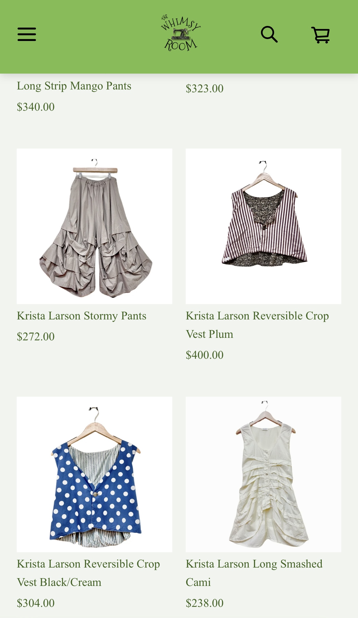The width and height of the screenshot is (358, 618).
Task: View striped Reversible Crop Vest Plum image
Action: (263, 226)
